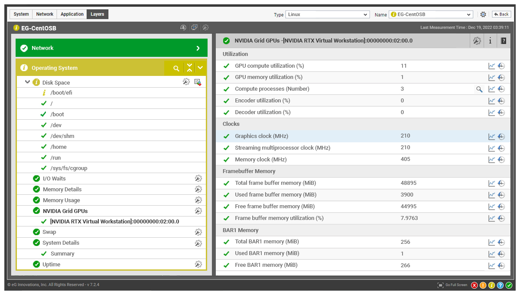
Task: Click the clock-style icon for Used frame buffer memory
Action: (501, 195)
